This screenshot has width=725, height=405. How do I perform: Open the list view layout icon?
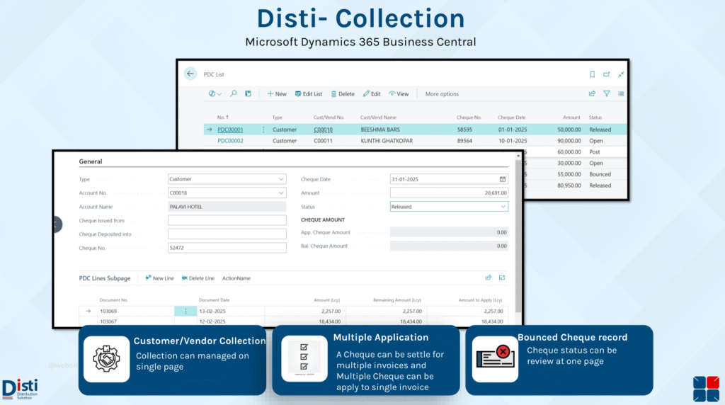(x=621, y=93)
